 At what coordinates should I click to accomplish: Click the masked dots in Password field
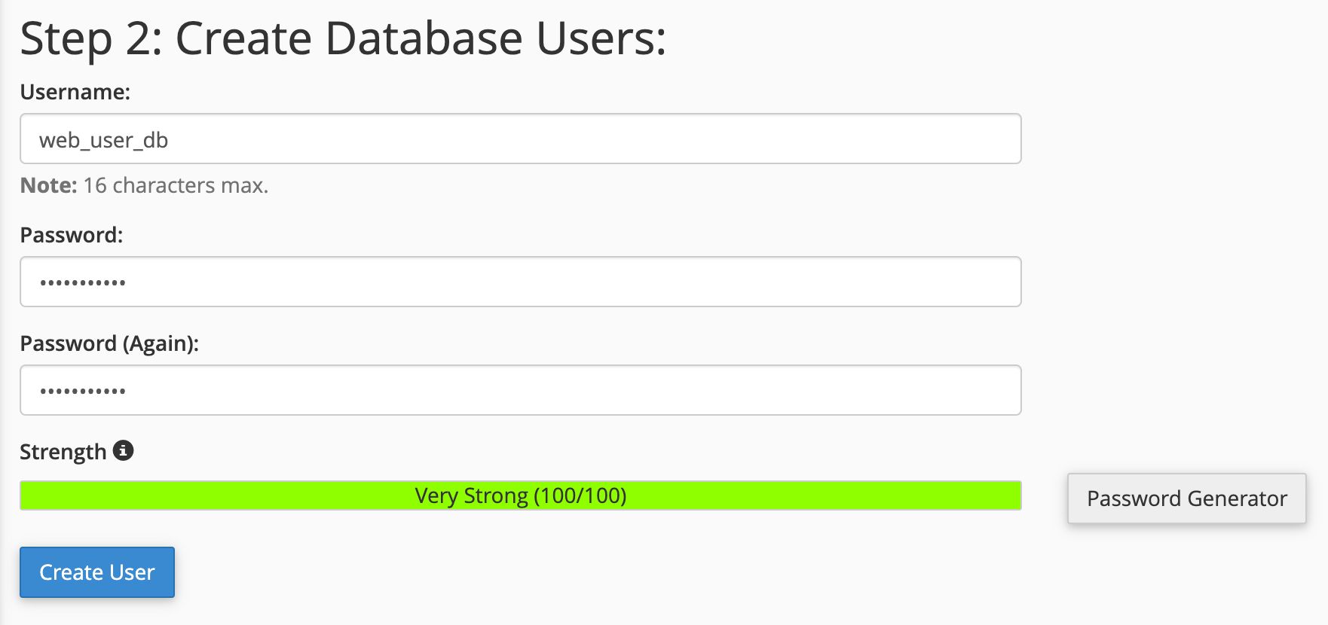(83, 283)
